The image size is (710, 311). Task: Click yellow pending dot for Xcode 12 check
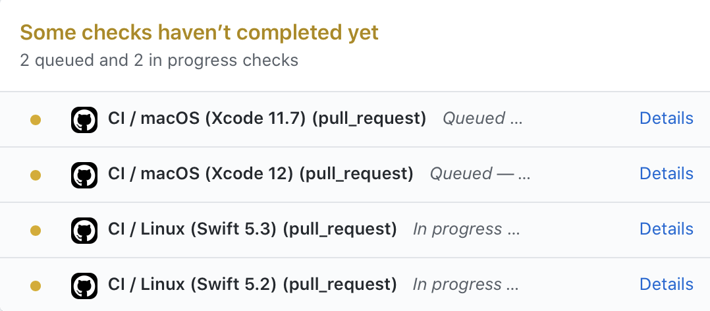click(36, 175)
